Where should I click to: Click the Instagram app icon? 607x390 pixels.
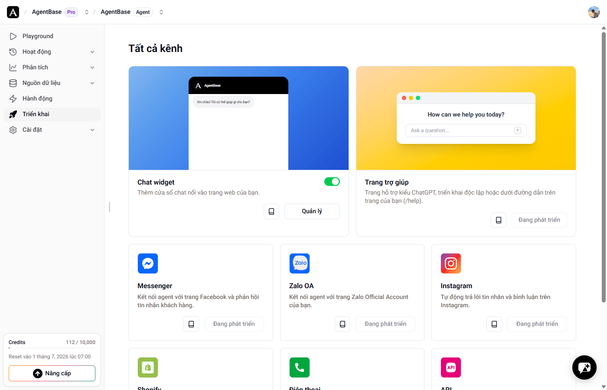click(x=451, y=263)
